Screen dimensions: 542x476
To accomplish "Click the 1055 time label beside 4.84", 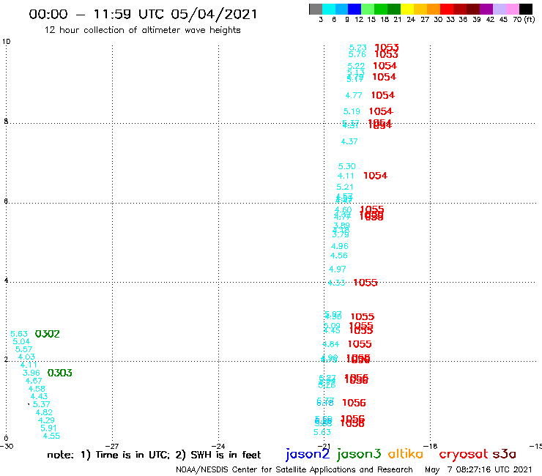I will click(x=360, y=344).
